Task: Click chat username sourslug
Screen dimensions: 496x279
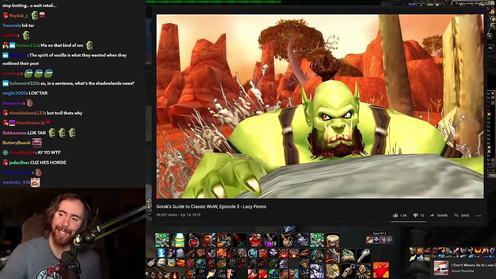Action: (x=12, y=73)
